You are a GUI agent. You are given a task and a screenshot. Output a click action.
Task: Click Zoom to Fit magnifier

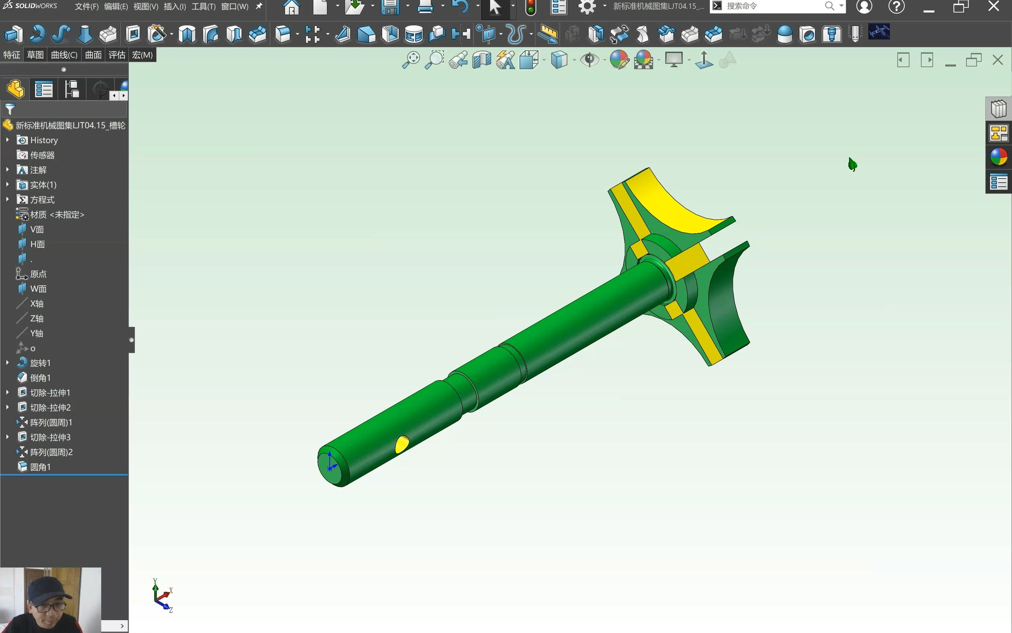411,60
